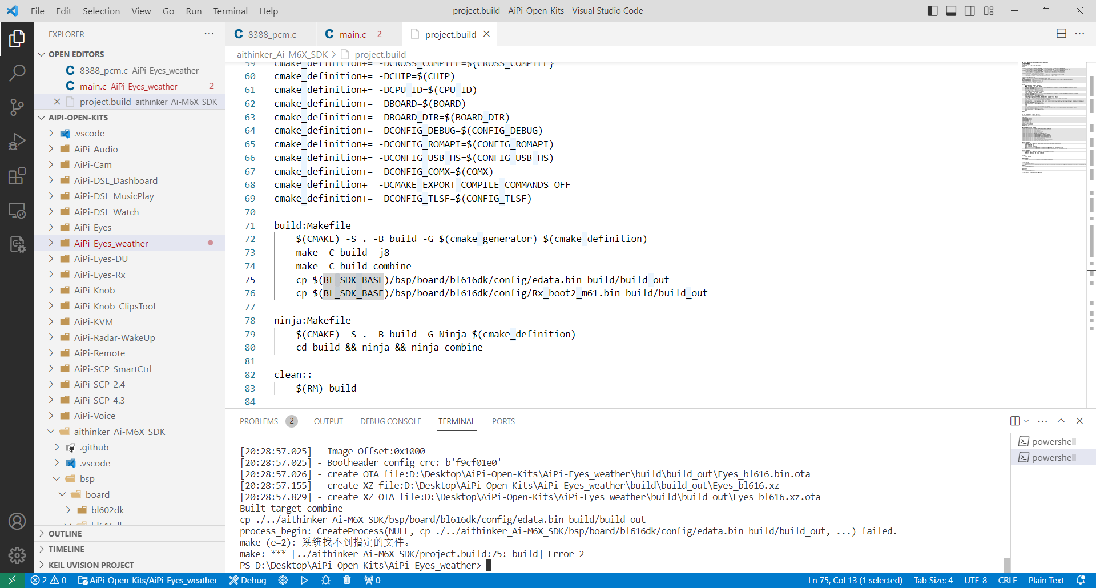This screenshot has height=588, width=1096.
Task: Click the code minimap overview
Action: [x=1054, y=117]
